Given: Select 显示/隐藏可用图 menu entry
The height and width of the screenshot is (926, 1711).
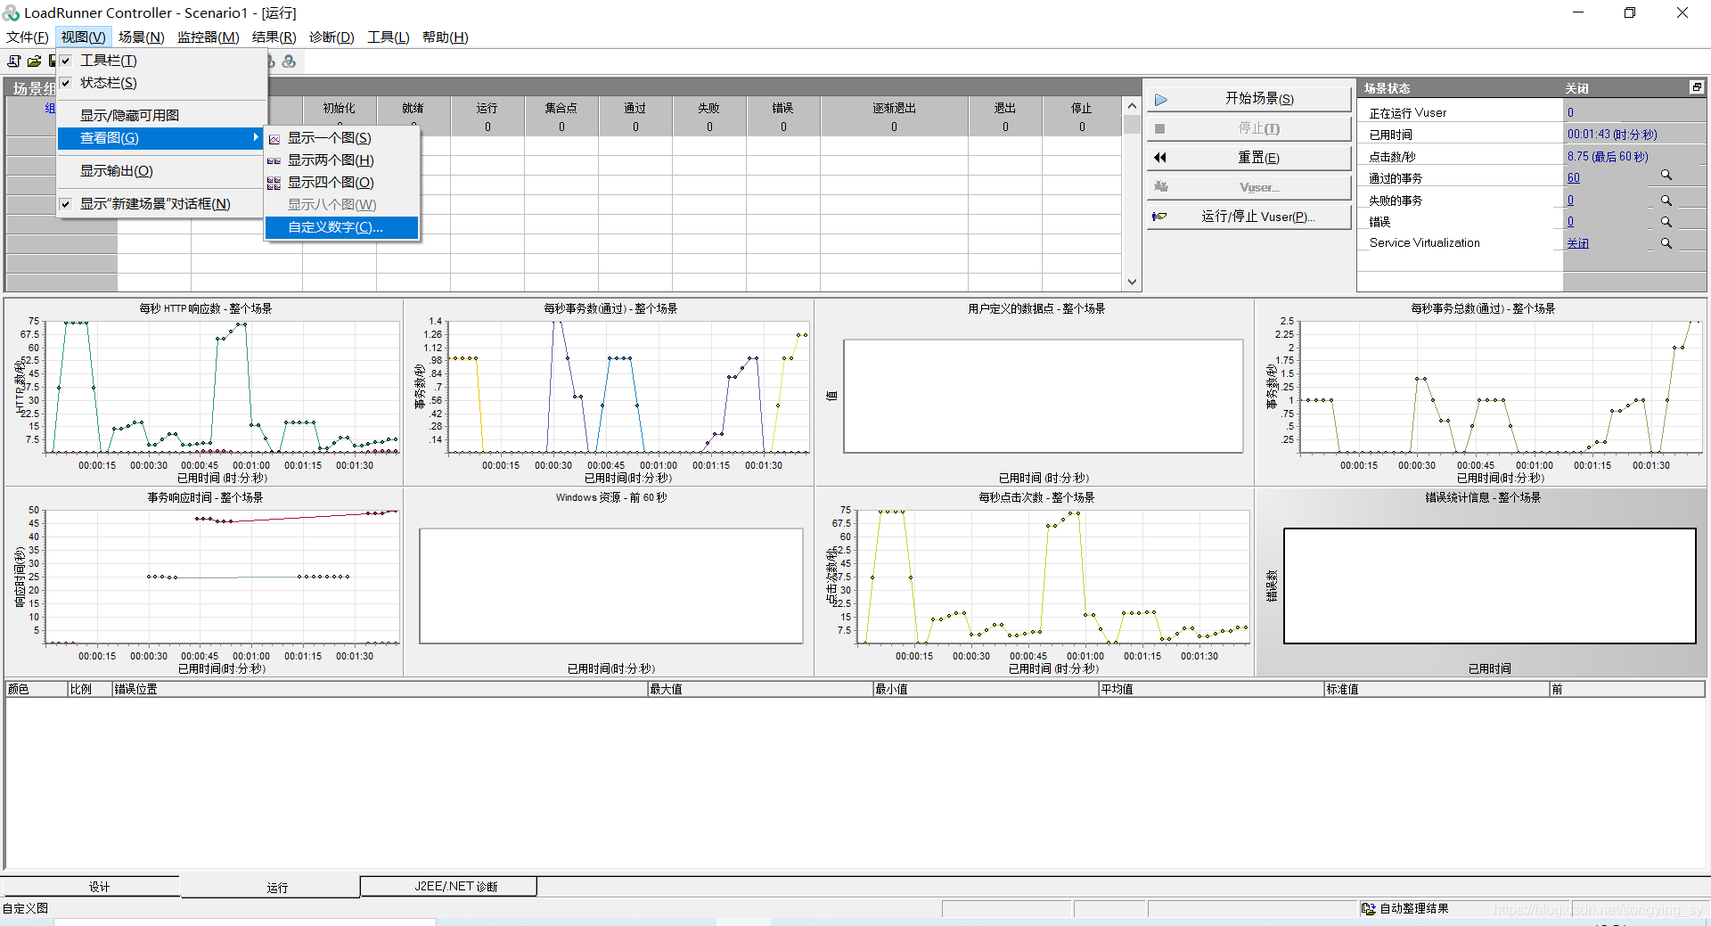Looking at the screenshot, I should 161,116.
